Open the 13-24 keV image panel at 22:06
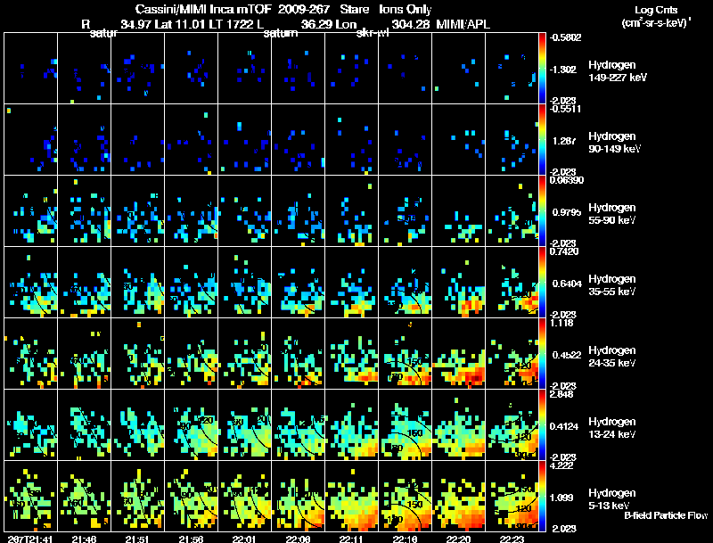Screen dimensions: 713x543 pyautogui.click(x=299, y=424)
